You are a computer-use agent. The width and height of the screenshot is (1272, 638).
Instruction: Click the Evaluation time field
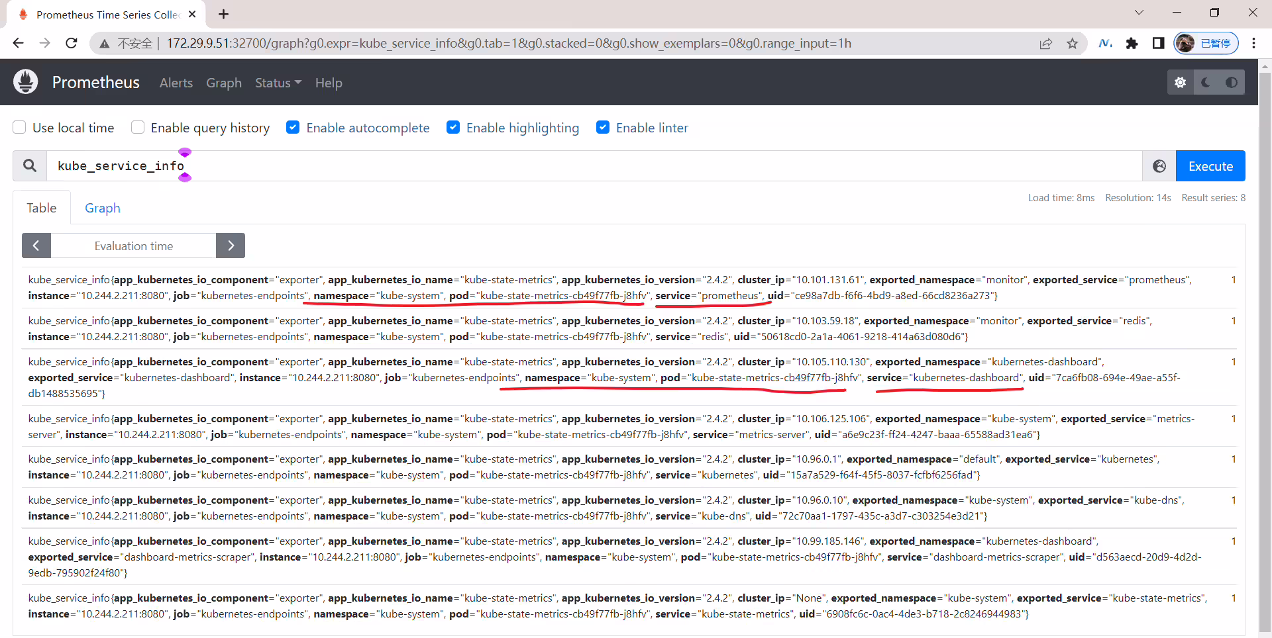point(134,246)
